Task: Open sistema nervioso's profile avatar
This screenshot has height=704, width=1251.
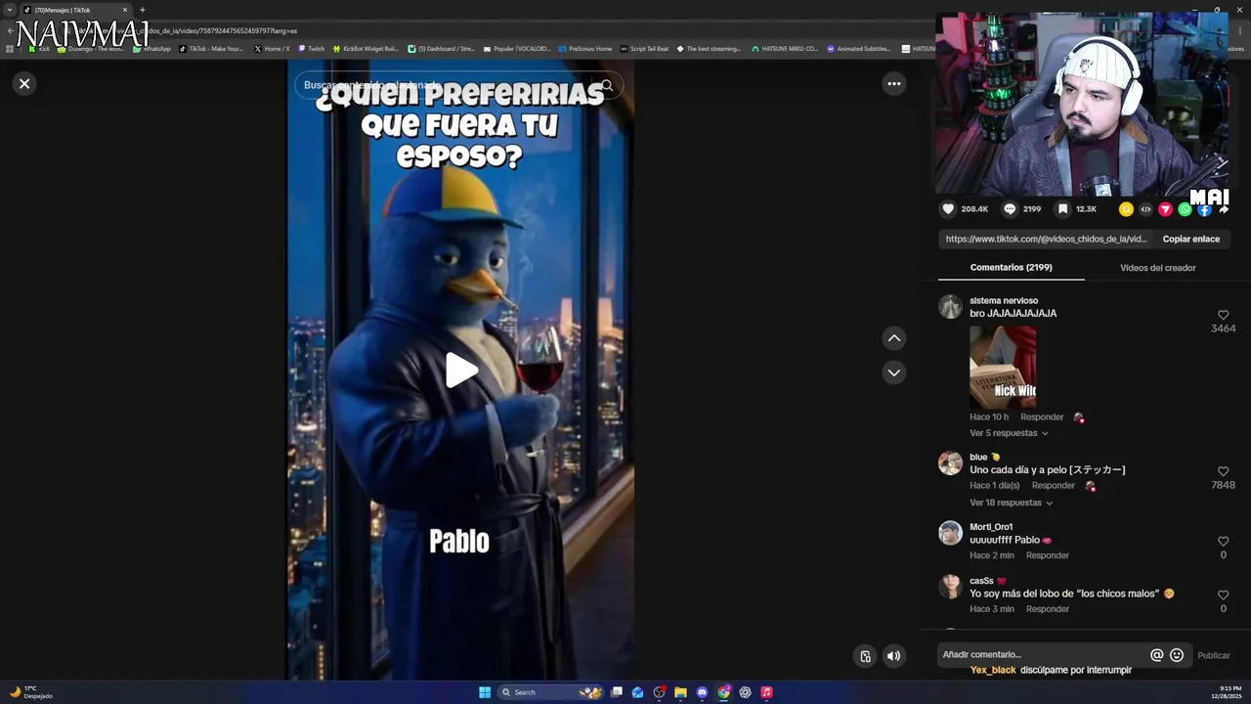Action: pyautogui.click(x=950, y=307)
